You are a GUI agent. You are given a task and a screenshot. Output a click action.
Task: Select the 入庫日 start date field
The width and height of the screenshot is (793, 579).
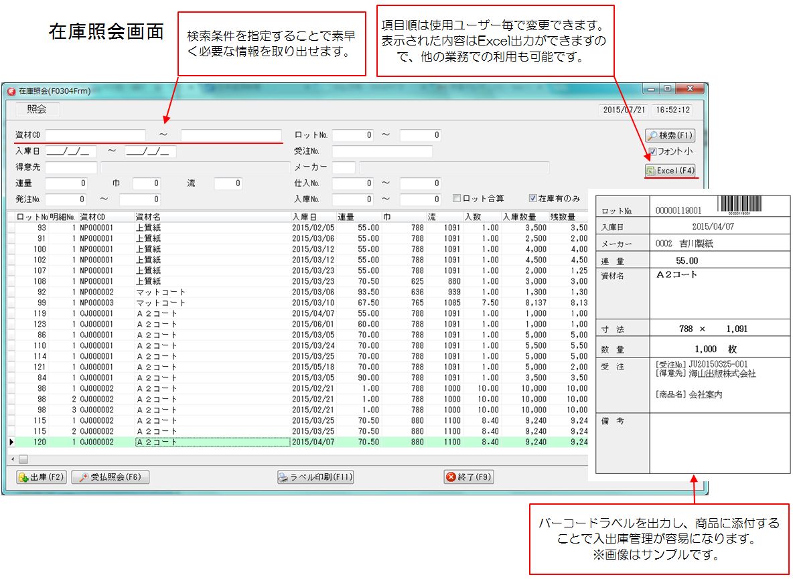pyautogui.click(x=71, y=151)
